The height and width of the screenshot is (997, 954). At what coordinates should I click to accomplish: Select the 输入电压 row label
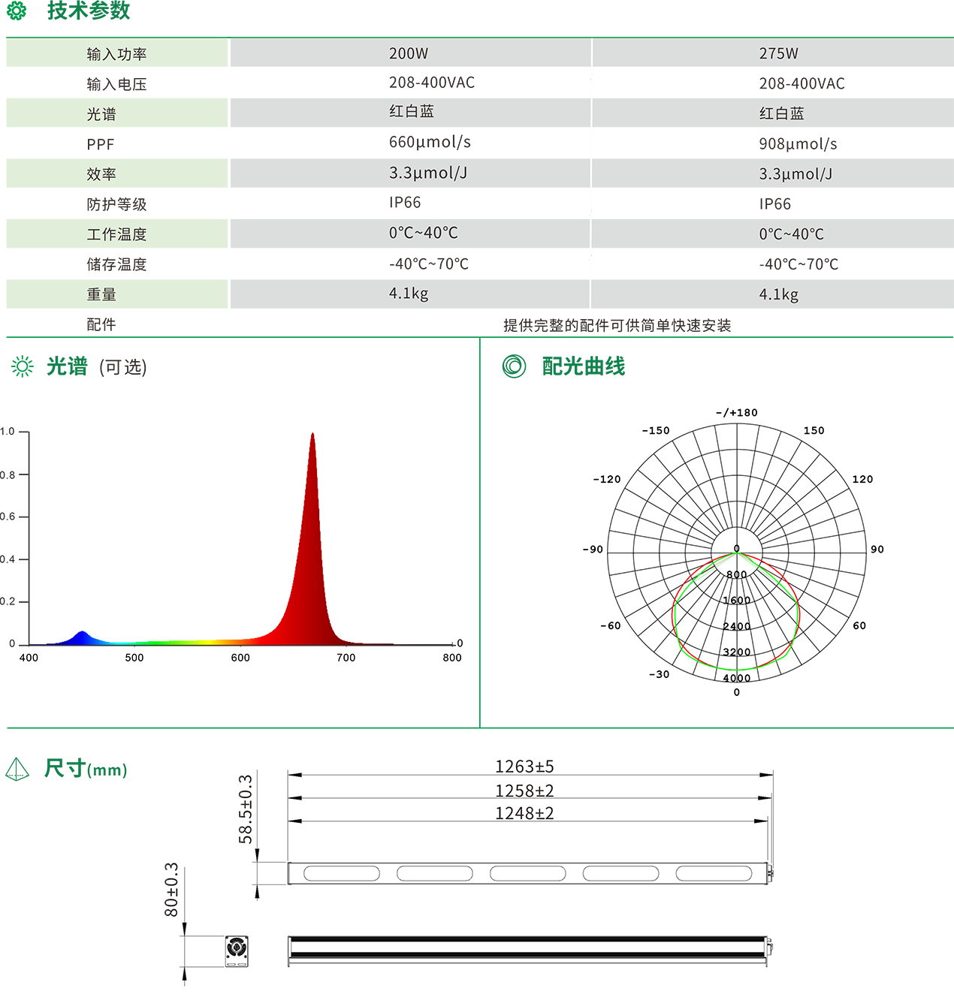[x=116, y=84]
